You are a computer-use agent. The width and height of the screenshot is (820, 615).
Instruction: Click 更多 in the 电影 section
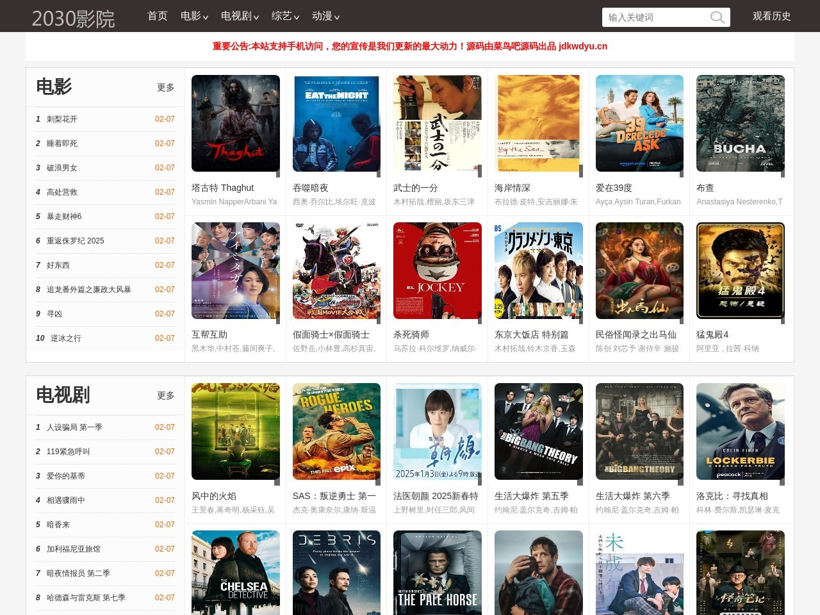tap(165, 87)
